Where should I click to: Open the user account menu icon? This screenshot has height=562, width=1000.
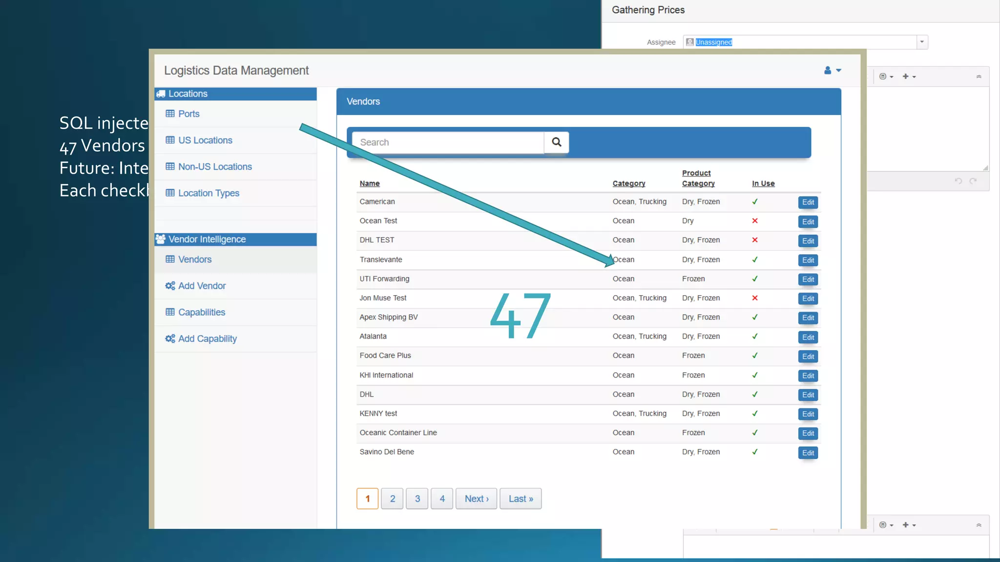point(833,70)
